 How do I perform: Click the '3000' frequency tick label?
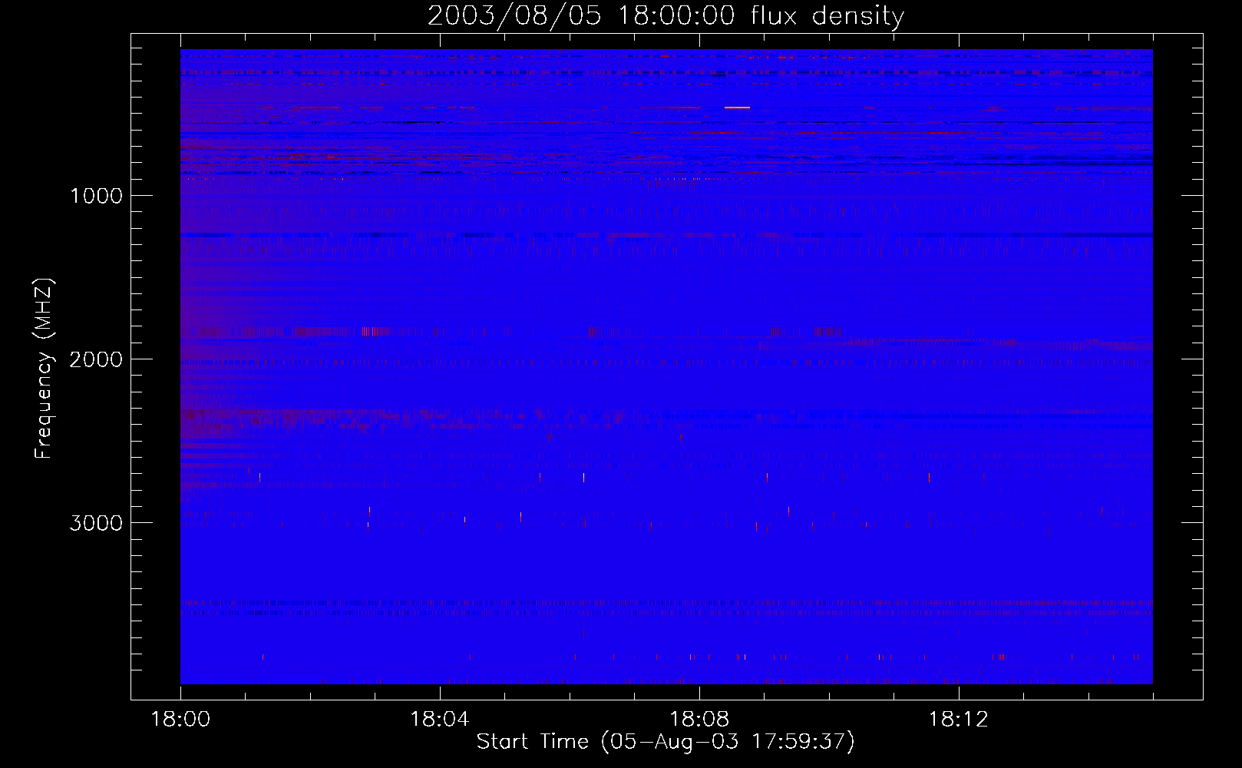pos(96,523)
